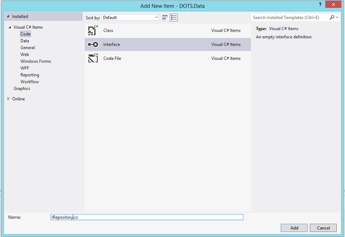
Task: Open search options dropdown arrow
Action: (337, 17)
